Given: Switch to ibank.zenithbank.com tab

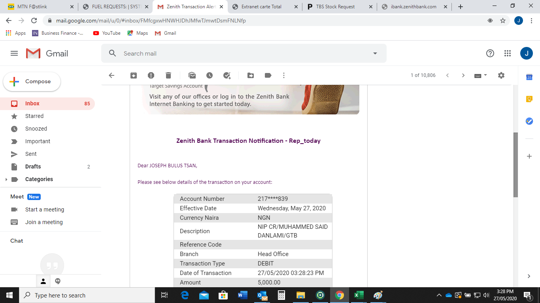Looking at the screenshot, I should (x=414, y=7).
